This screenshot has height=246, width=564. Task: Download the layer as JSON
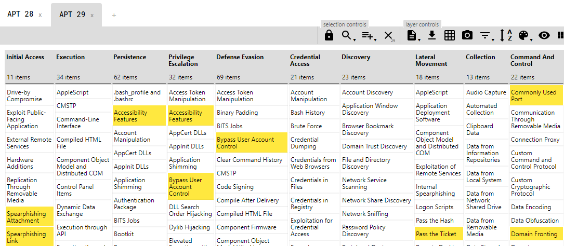point(431,35)
